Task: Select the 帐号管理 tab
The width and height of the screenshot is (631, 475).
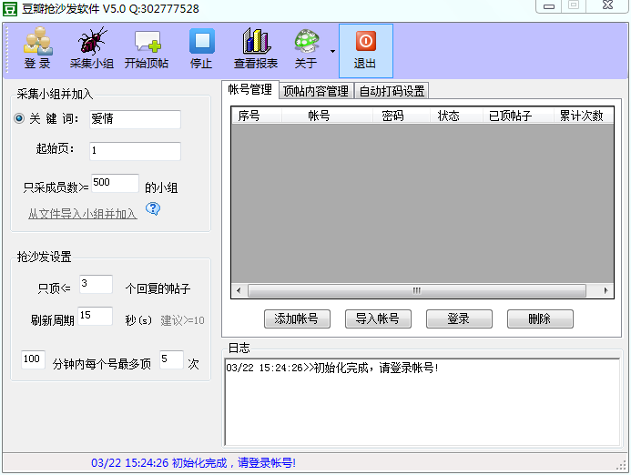Action: pyautogui.click(x=249, y=90)
